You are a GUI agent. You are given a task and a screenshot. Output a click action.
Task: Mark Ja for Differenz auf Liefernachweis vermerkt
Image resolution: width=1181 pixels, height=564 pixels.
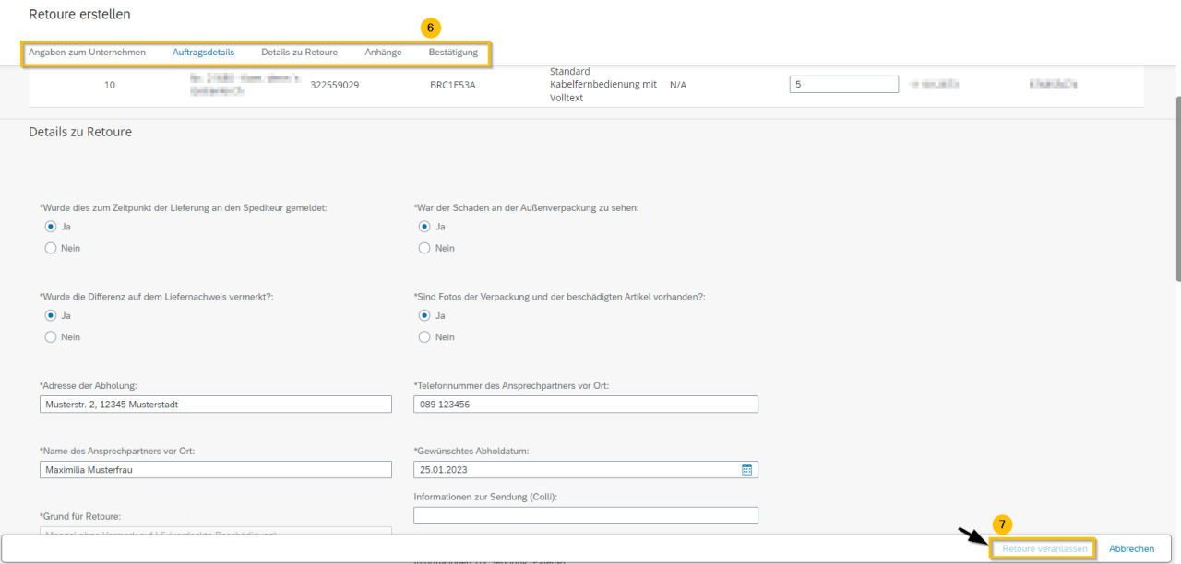pyautogui.click(x=51, y=315)
